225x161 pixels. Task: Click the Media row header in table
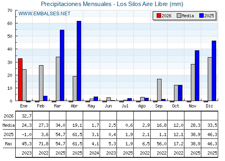coord(8,125)
